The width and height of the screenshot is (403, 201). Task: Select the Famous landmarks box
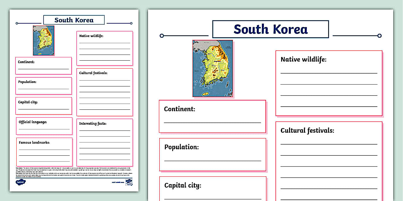point(43,152)
